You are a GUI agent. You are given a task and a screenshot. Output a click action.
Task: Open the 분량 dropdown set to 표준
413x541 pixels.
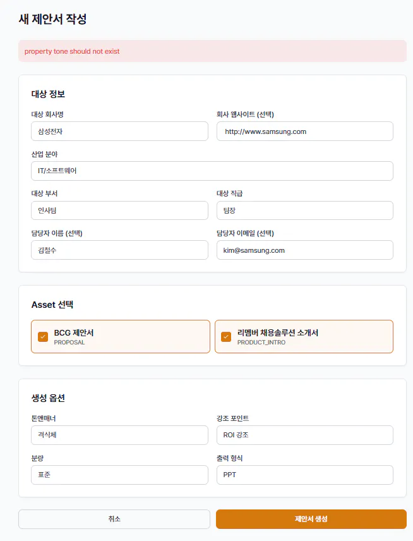coord(119,475)
